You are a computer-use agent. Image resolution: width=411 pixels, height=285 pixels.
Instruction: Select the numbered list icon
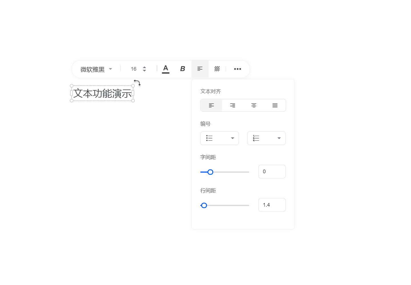pyautogui.click(x=256, y=138)
